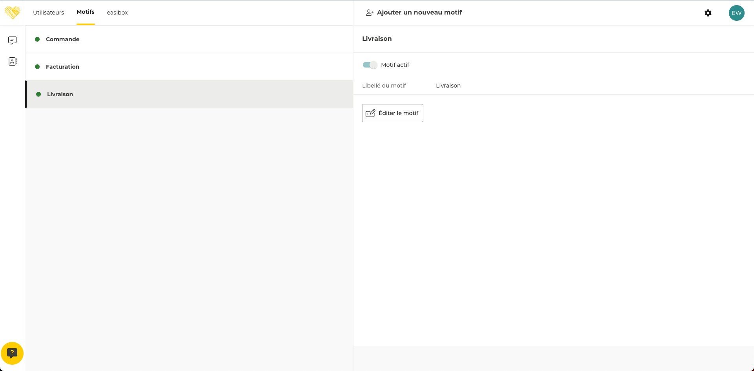Select the Facturation motif in list
754x371 pixels.
pyautogui.click(x=62, y=67)
